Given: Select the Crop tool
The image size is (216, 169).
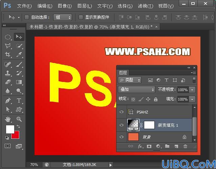Looking at the screenshot, I should coord(8,54).
